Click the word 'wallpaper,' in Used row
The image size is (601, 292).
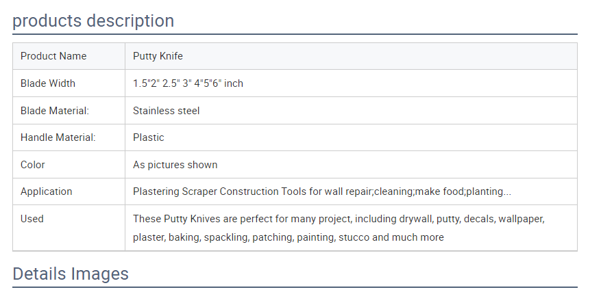click(522, 220)
